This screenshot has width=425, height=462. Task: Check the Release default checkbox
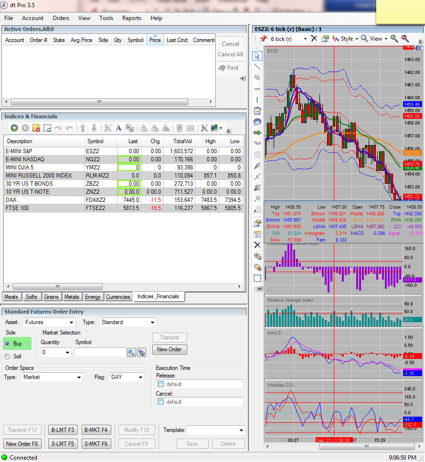click(160, 384)
